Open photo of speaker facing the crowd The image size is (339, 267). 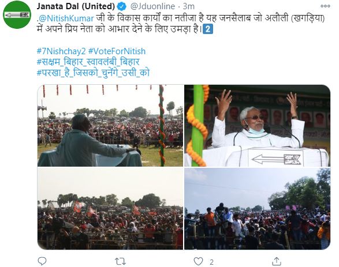point(110,126)
